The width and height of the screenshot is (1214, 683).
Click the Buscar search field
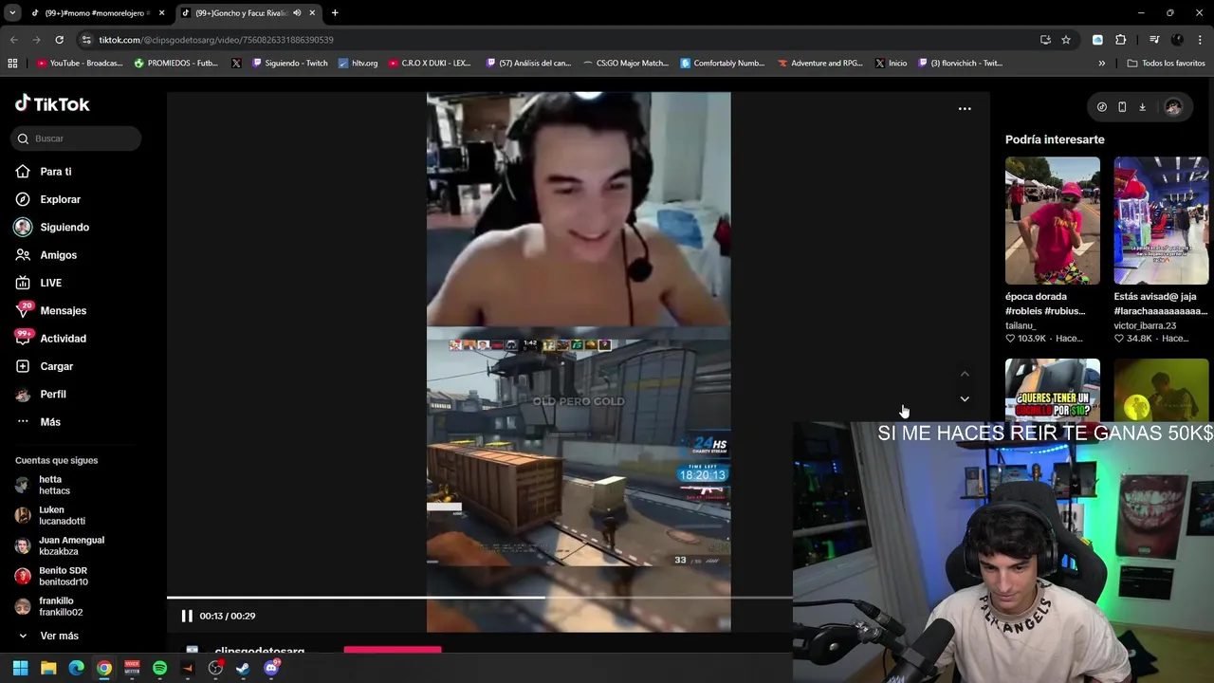[77, 138]
